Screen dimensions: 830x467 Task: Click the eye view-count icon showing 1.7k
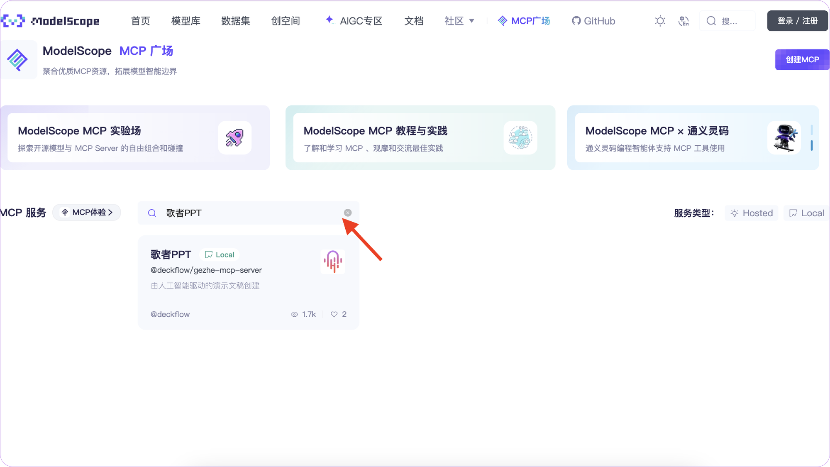(x=294, y=314)
